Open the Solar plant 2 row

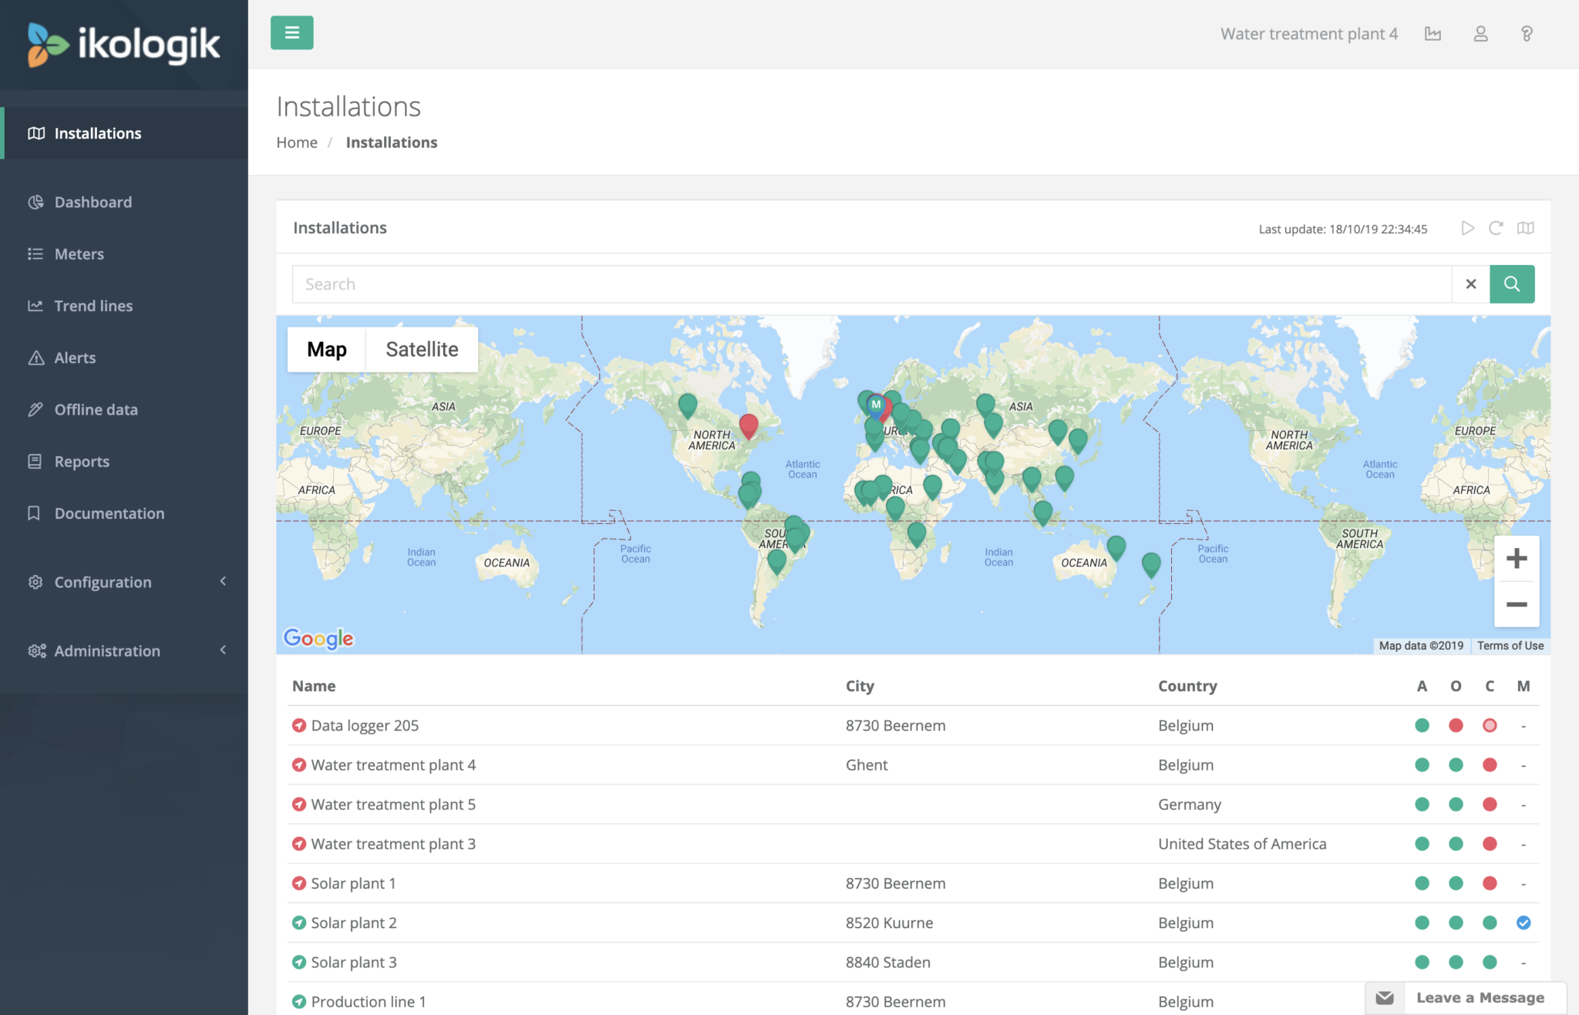click(914, 923)
